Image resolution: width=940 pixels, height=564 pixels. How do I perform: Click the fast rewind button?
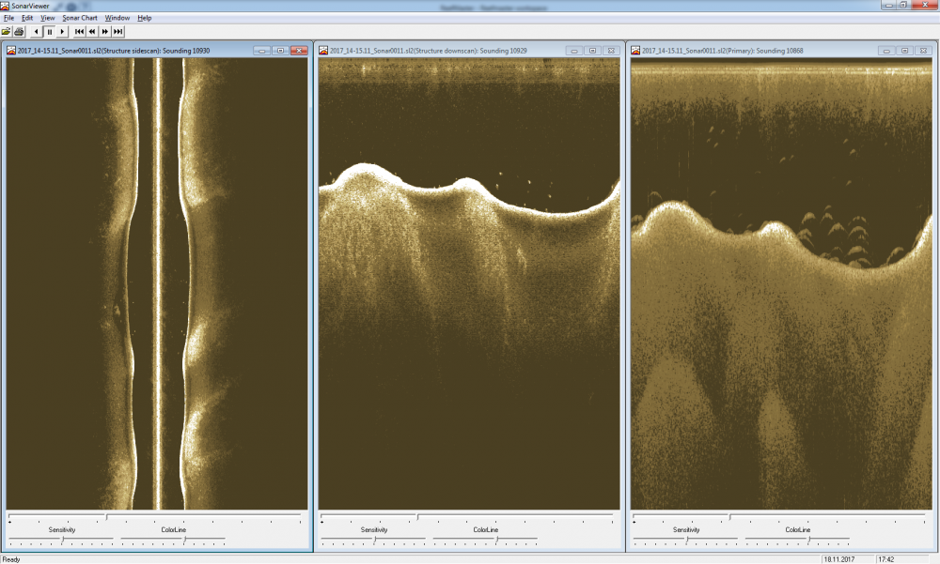point(92,31)
